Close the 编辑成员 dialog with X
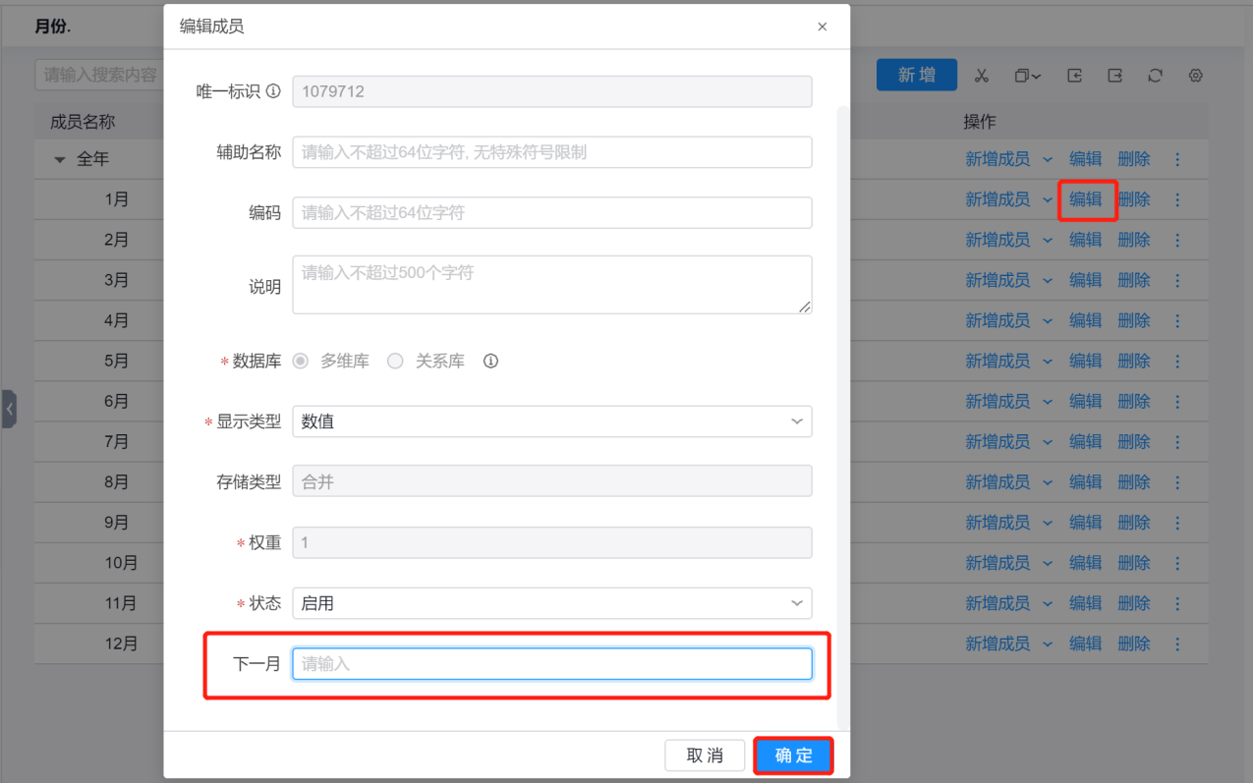Viewport: 1253px width, 783px height. tap(823, 27)
